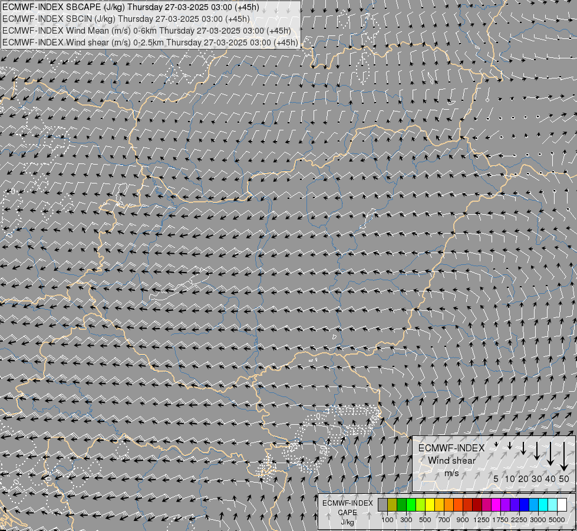Click the 'J/kg' unit in CAPE legend
Image resolution: width=577 pixels, height=531 pixels.
347,522
